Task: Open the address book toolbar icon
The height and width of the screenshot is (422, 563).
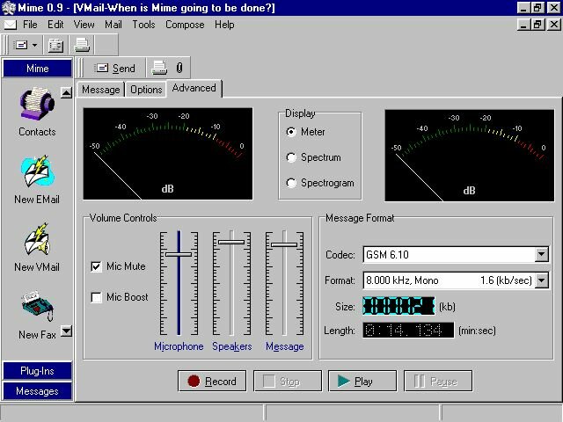Action: [55, 46]
